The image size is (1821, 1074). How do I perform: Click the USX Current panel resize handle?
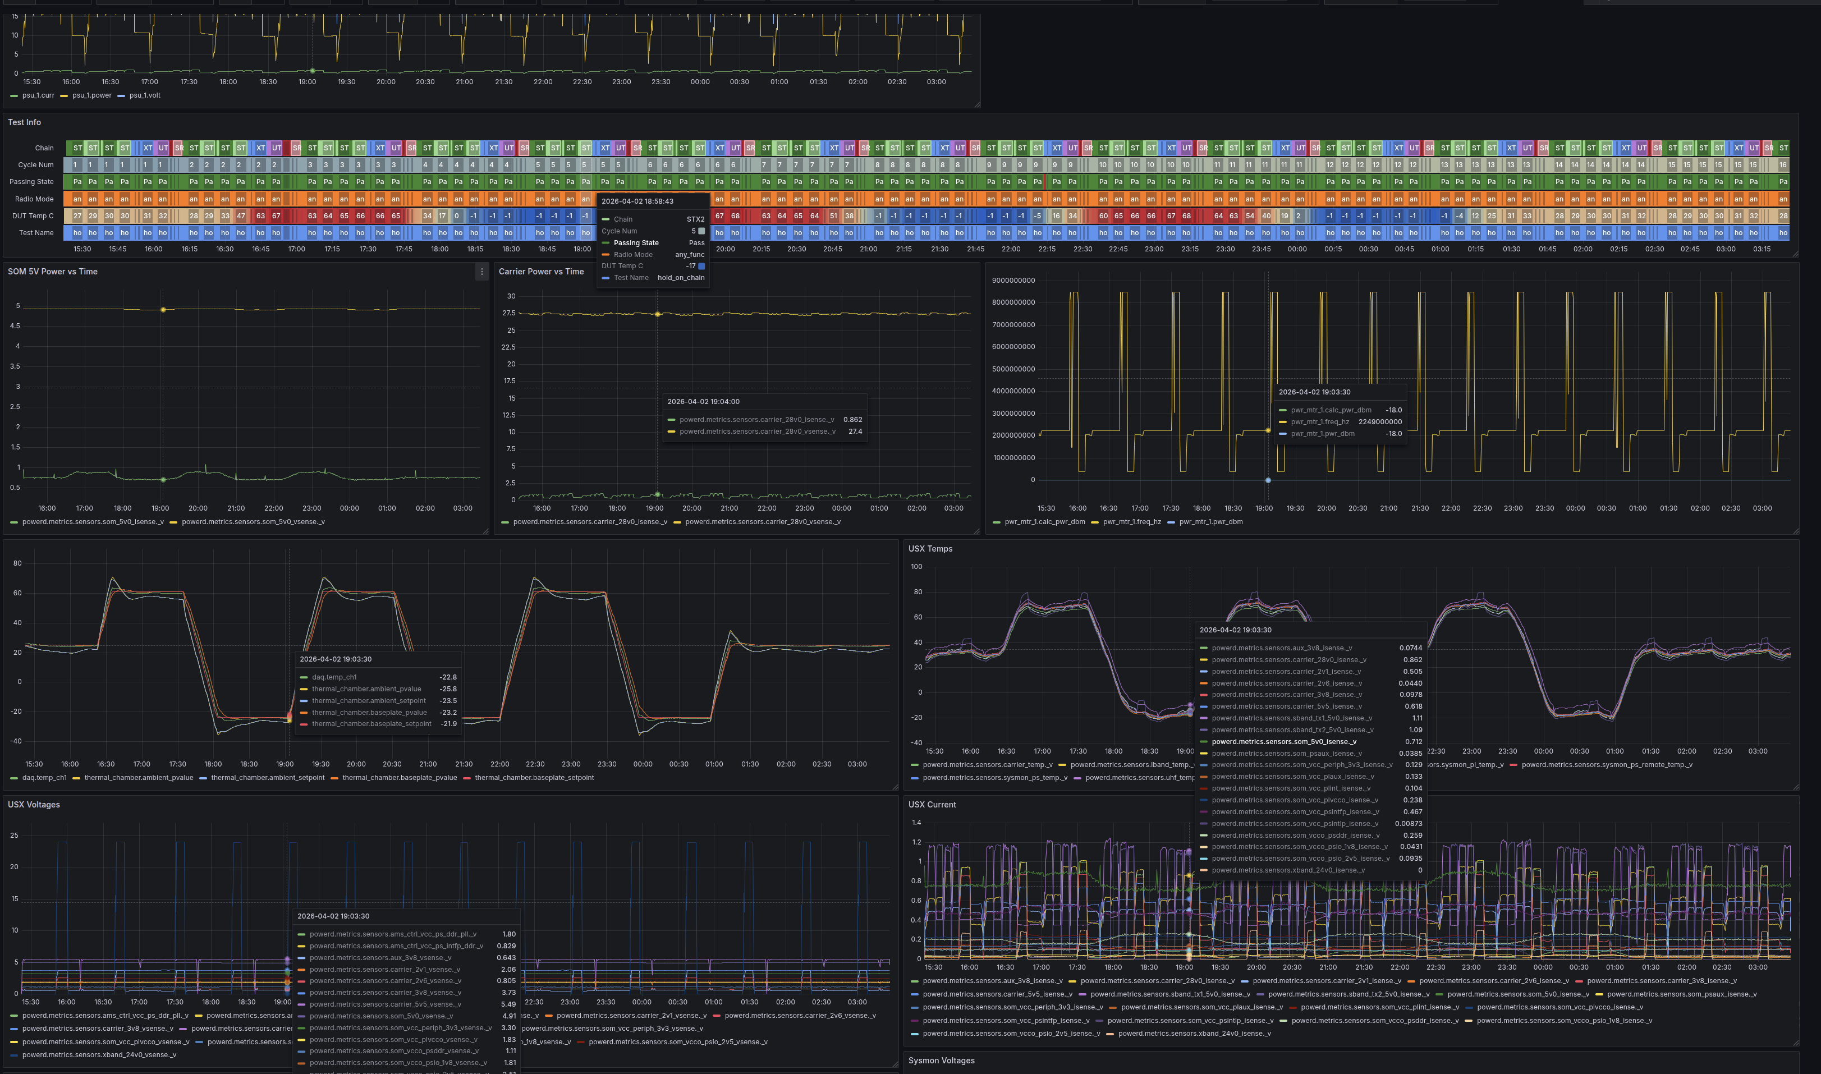(1796, 1043)
